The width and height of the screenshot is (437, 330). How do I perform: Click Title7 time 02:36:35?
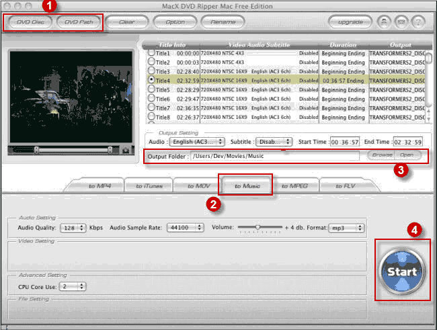click(x=188, y=108)
